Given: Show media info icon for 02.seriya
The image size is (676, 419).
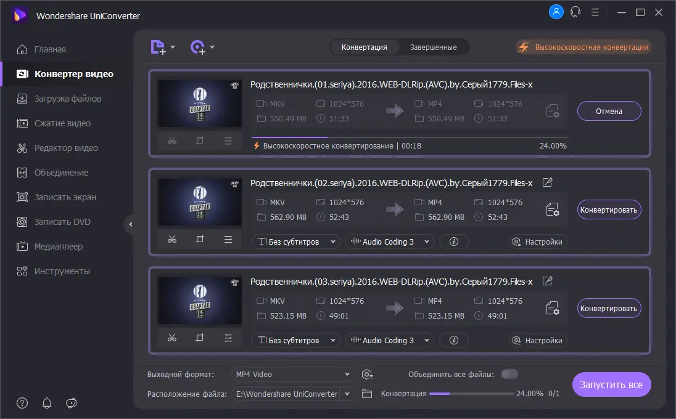Looking at the screenshot, I should coord(453,242).
